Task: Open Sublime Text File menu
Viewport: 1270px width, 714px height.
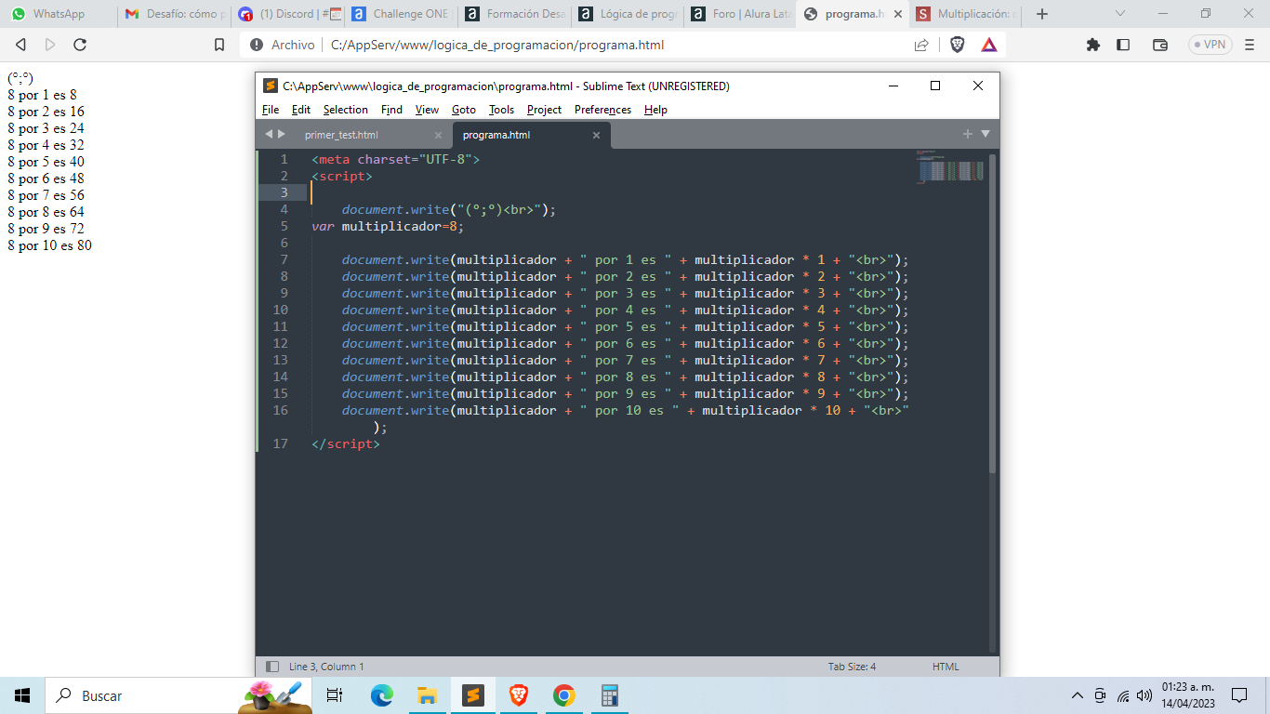Action: [271, 110]
